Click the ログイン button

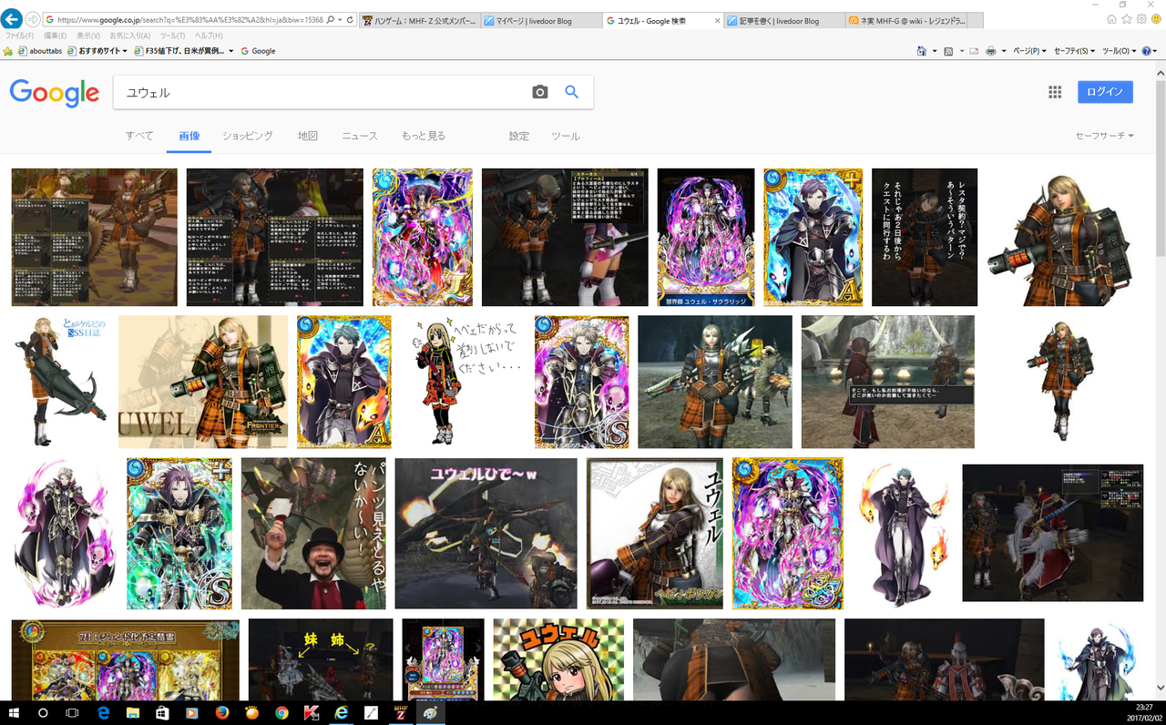[x=1105, y=92]
